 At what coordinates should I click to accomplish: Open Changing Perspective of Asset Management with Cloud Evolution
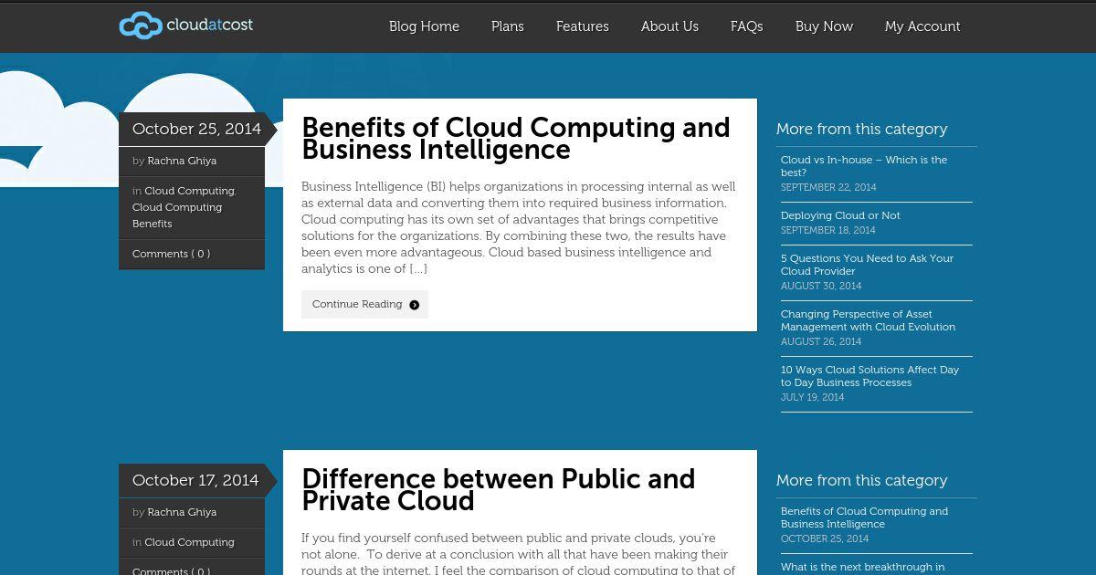click(868, 320)
